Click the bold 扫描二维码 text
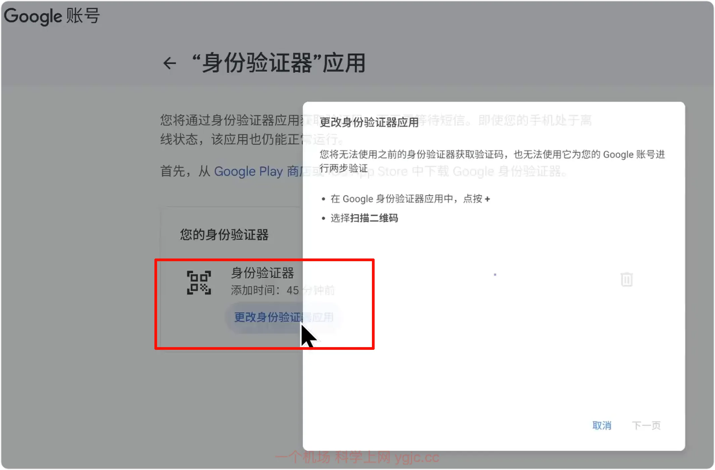Screen dimensions: 715x470 tap(374, 218)
